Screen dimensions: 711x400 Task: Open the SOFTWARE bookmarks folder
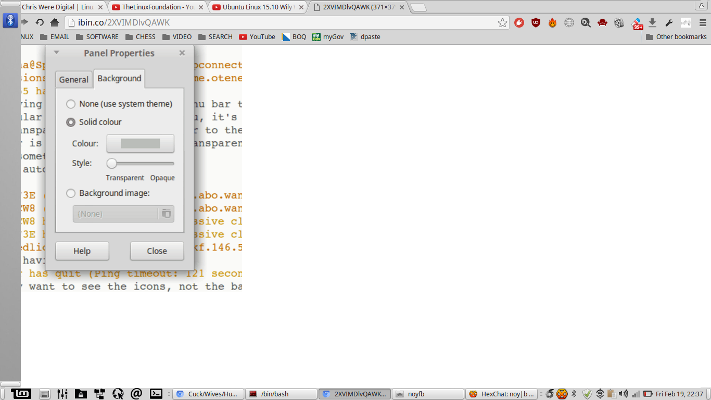click(97, 37)
